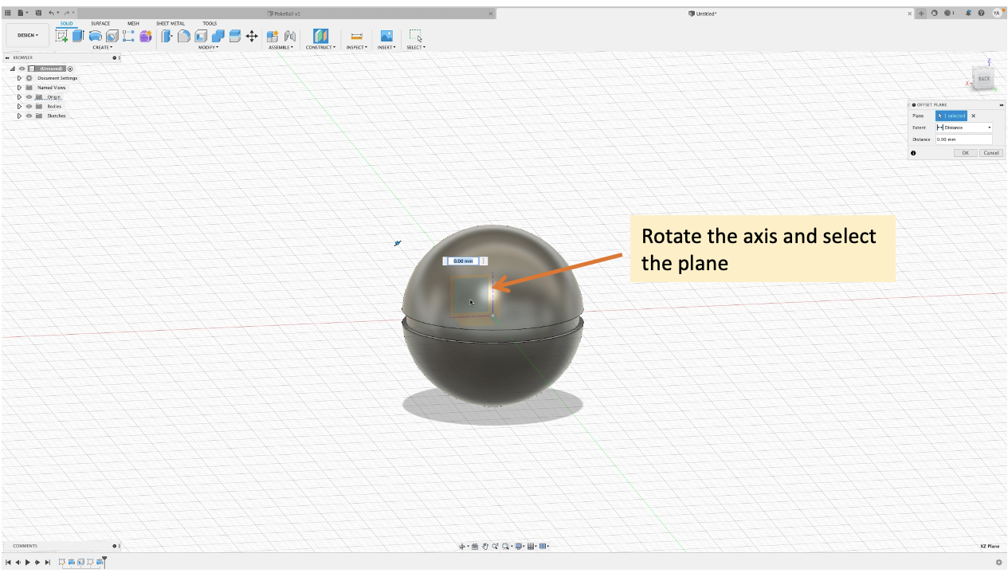Open the Data Panel grid icon

pyautogui.click(x=8, y=13)
